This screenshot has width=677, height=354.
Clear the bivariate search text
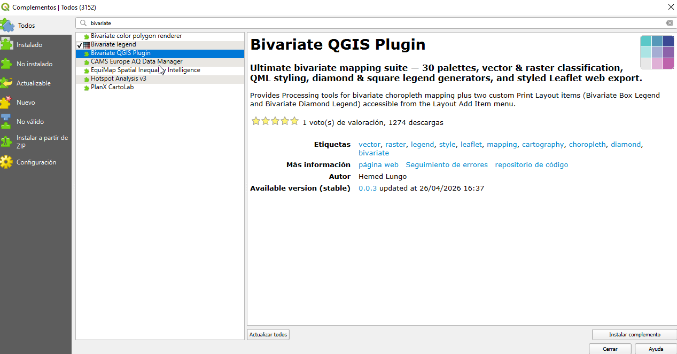click(670, 23)
